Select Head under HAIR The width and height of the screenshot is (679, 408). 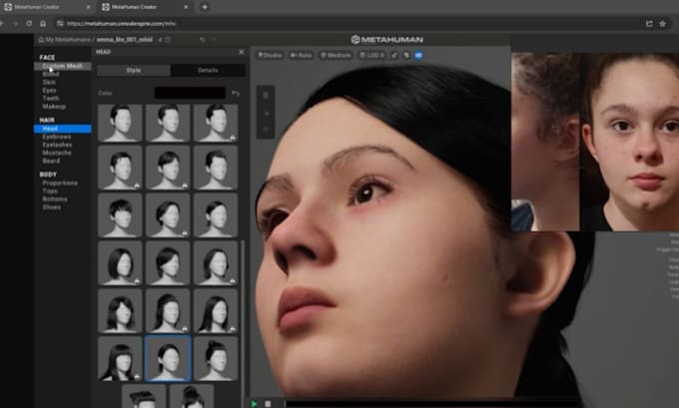click(x=63, y=129)
